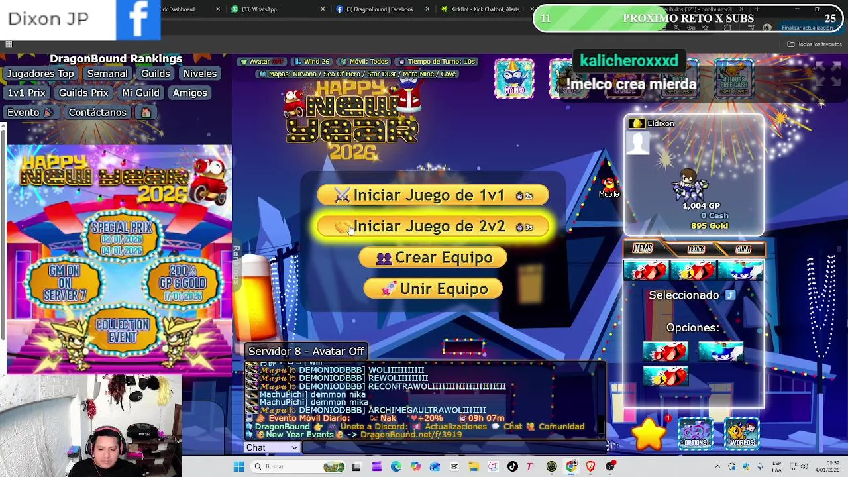Open Guilds Prix rankings
Image resolution: width=848 pixels, height=477 pixels.
point(83,93)
